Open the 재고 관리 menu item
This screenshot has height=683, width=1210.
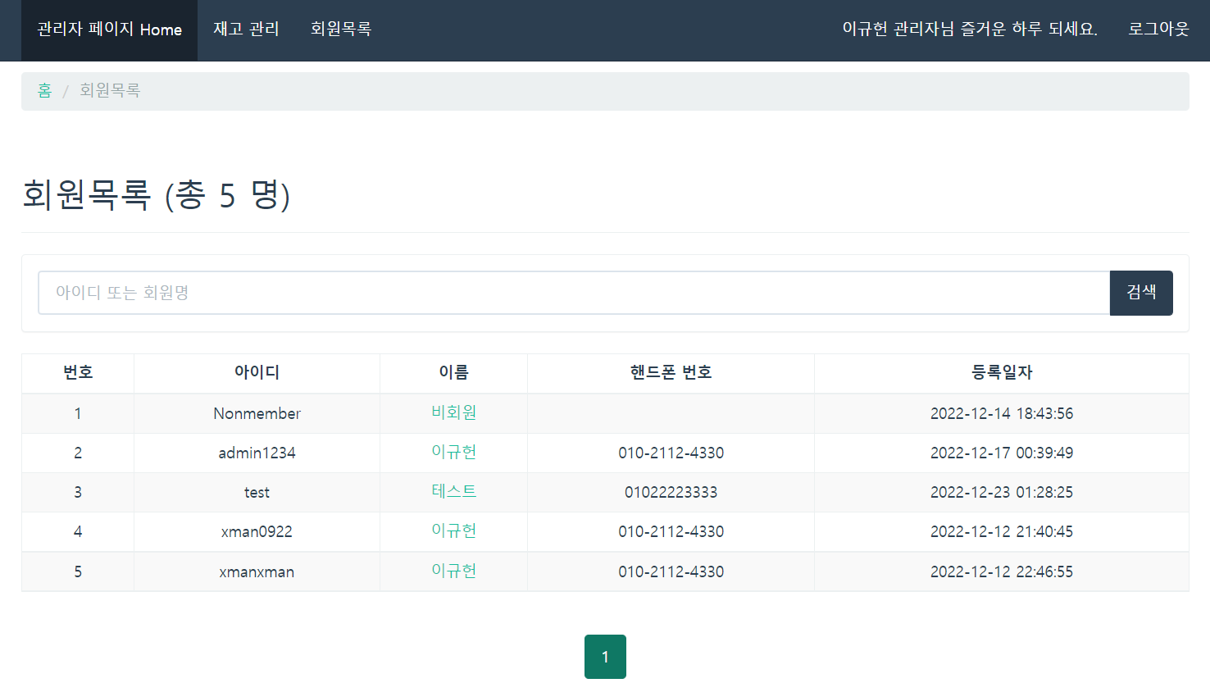tap(246, 30)
